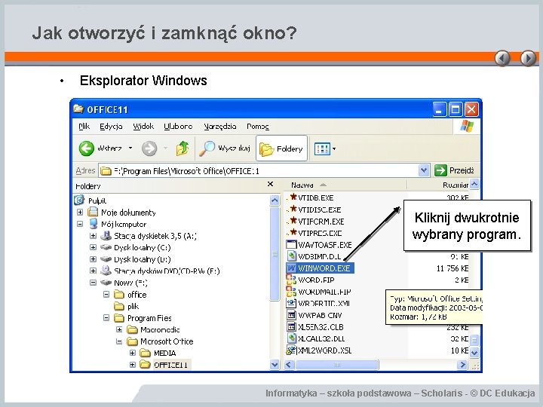Expand Stacja dyskietek 3,5 (A:) node
The width and height of the screenshot is (543, 407).
click(x=93, y=236)
